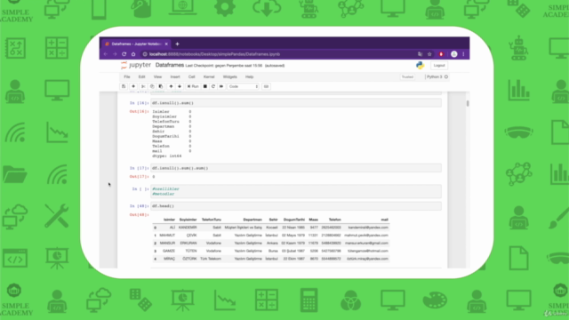The width and height of the screenshot is (569, 320).
Task: Restart the kernel with the circular arrow icon
Action: coord(213,86)
